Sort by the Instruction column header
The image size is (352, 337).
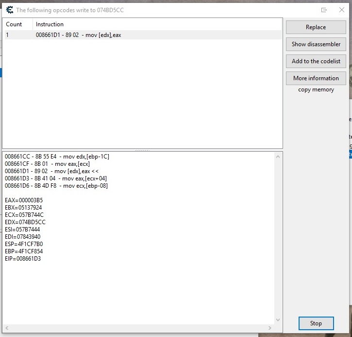[157, 24]
